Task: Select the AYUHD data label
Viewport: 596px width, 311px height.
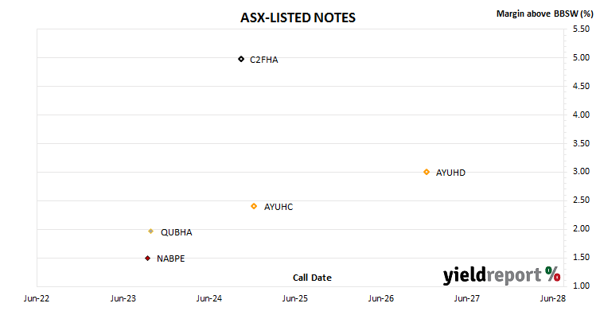Action: click(x=450, y=173)
